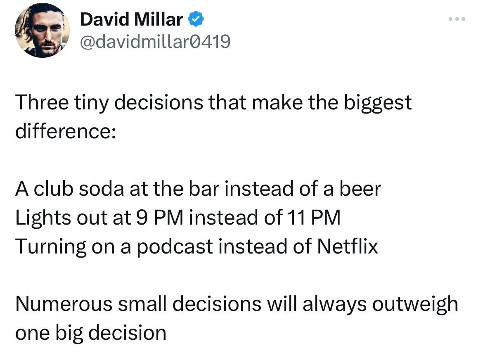This screenshot has height=353, width=483.
Task: Open the @davidmillar0419 handle link
Action: [x=155, y=42]
